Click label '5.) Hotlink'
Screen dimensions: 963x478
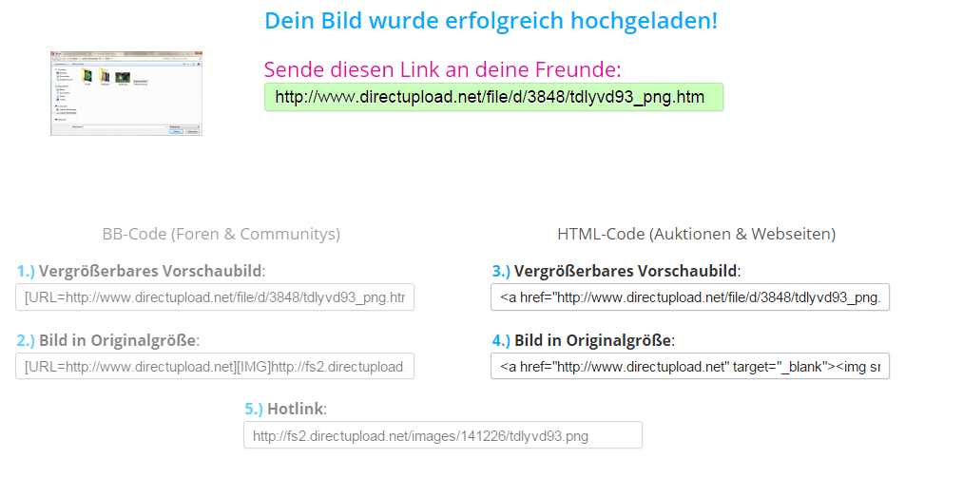pos(285,410)
